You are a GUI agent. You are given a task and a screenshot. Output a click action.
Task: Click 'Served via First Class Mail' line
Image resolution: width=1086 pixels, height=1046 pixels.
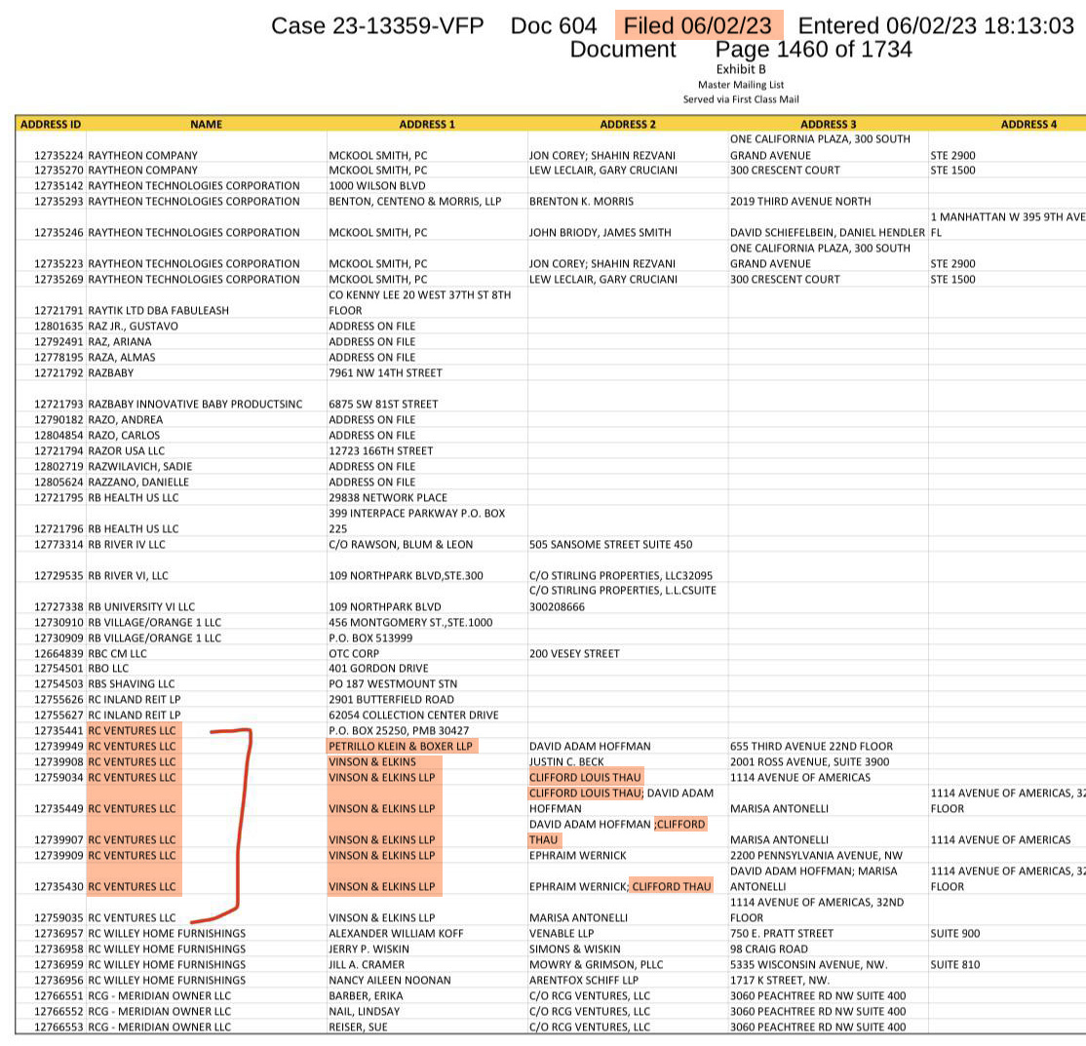point(741,99)
